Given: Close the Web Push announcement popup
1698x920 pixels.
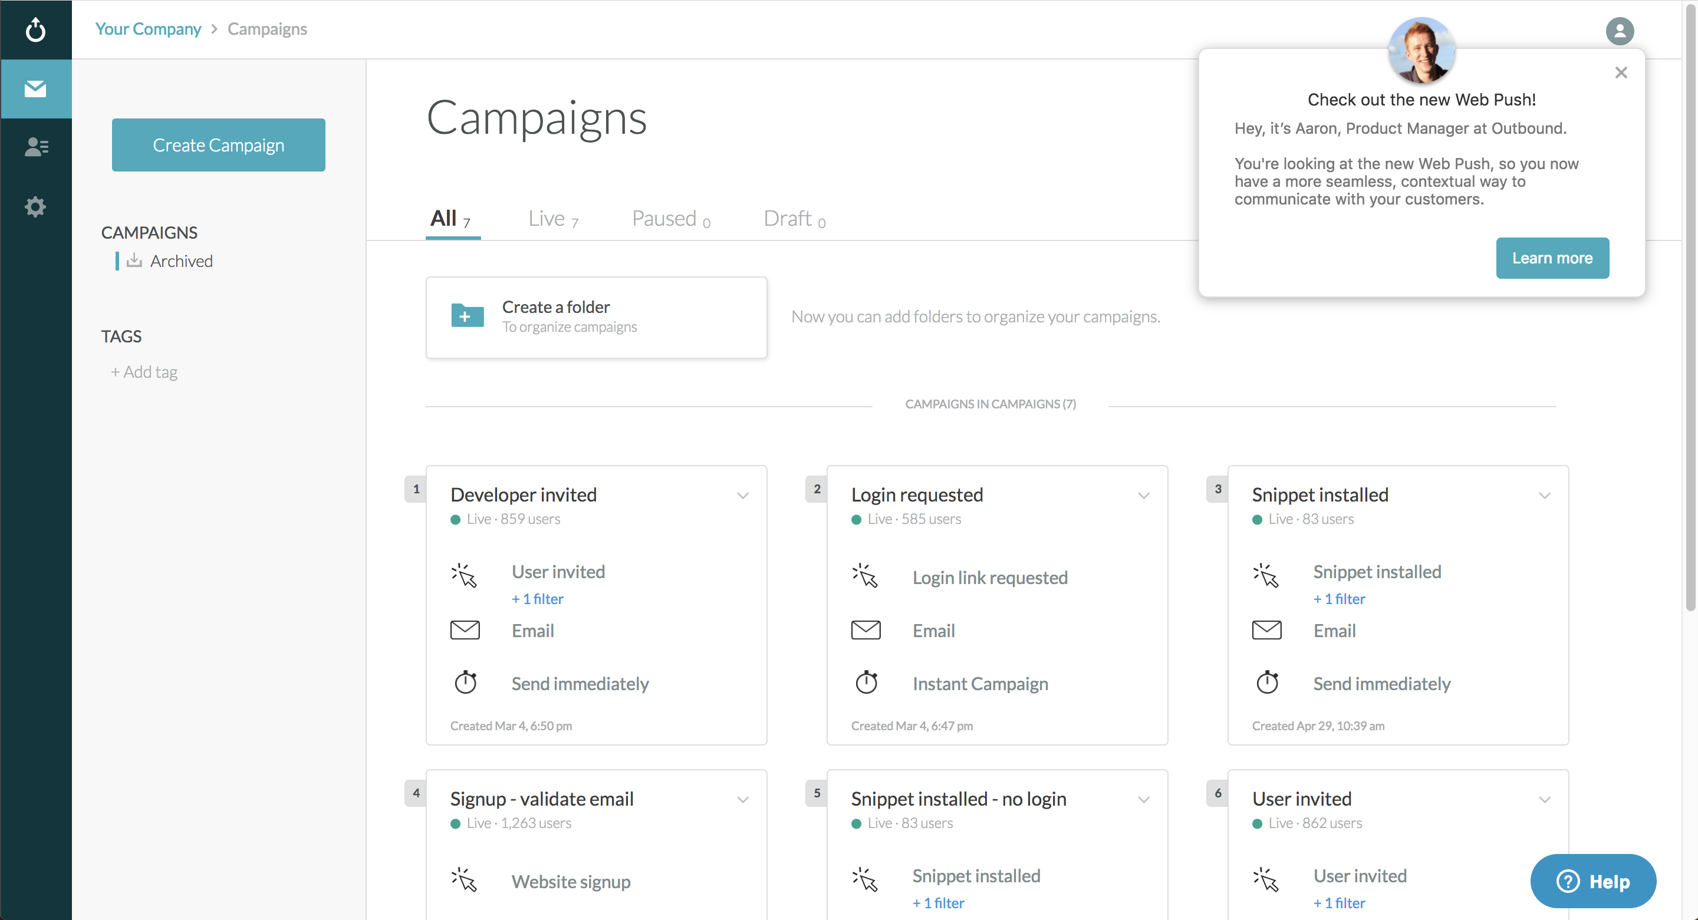Looking at the screenshot, I should point(1621,72).
